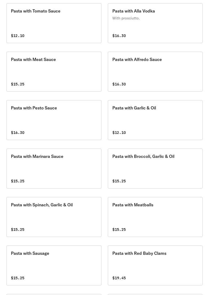The image size is (209, 295).
Task: Select Pasta with Garlic & Oil
Action: [155, 120]
